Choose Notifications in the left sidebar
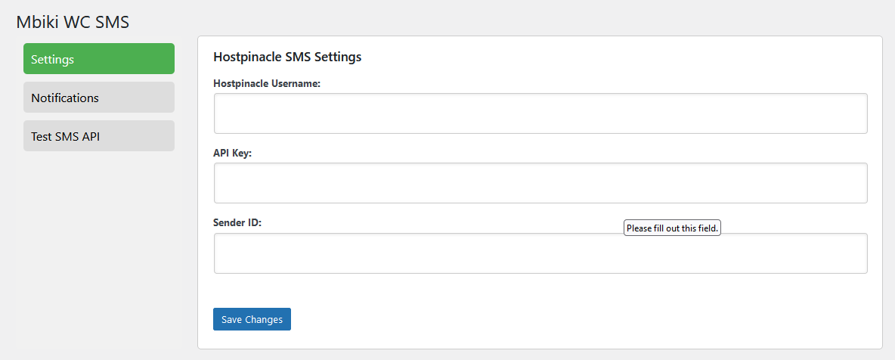The image size is (895, 360). (x=99, y=97)
